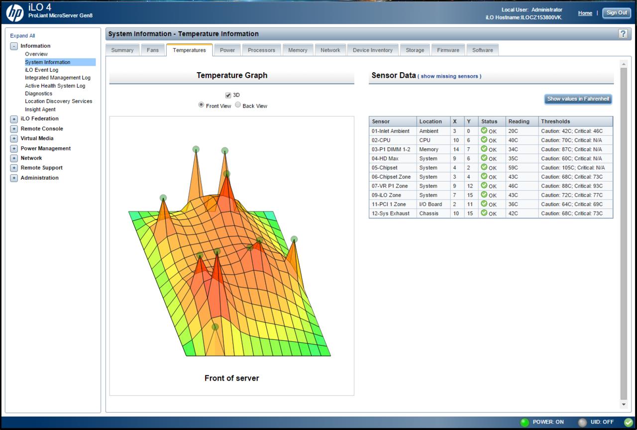Viewport: 637px width, 430px height.
Task: Open the Firmware tab
Action: click(448, 50)
